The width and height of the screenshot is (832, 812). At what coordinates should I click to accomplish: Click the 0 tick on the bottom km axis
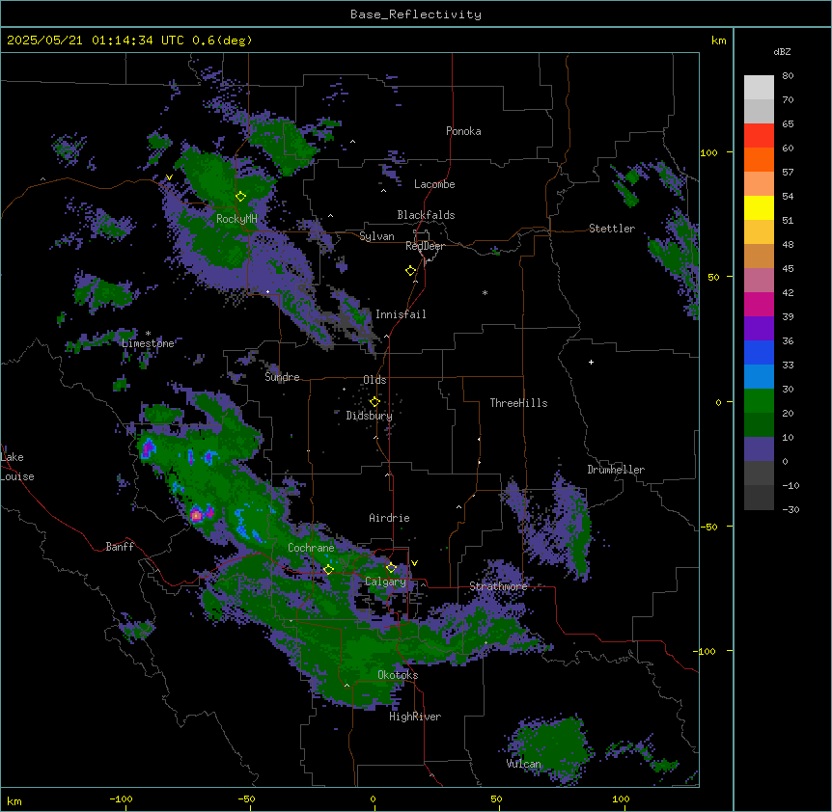coord(373,798)
